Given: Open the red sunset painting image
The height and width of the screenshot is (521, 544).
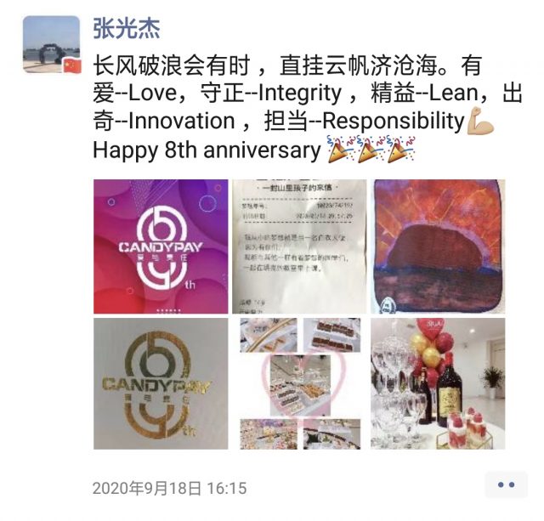Looking at the screenshot, I should click(x=438, y=246).
